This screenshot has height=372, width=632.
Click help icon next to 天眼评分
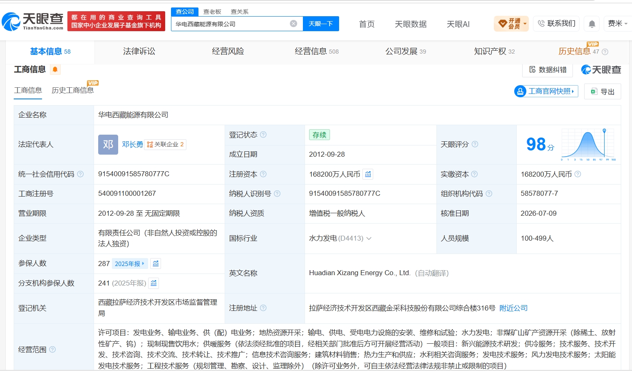pos(475,144)
